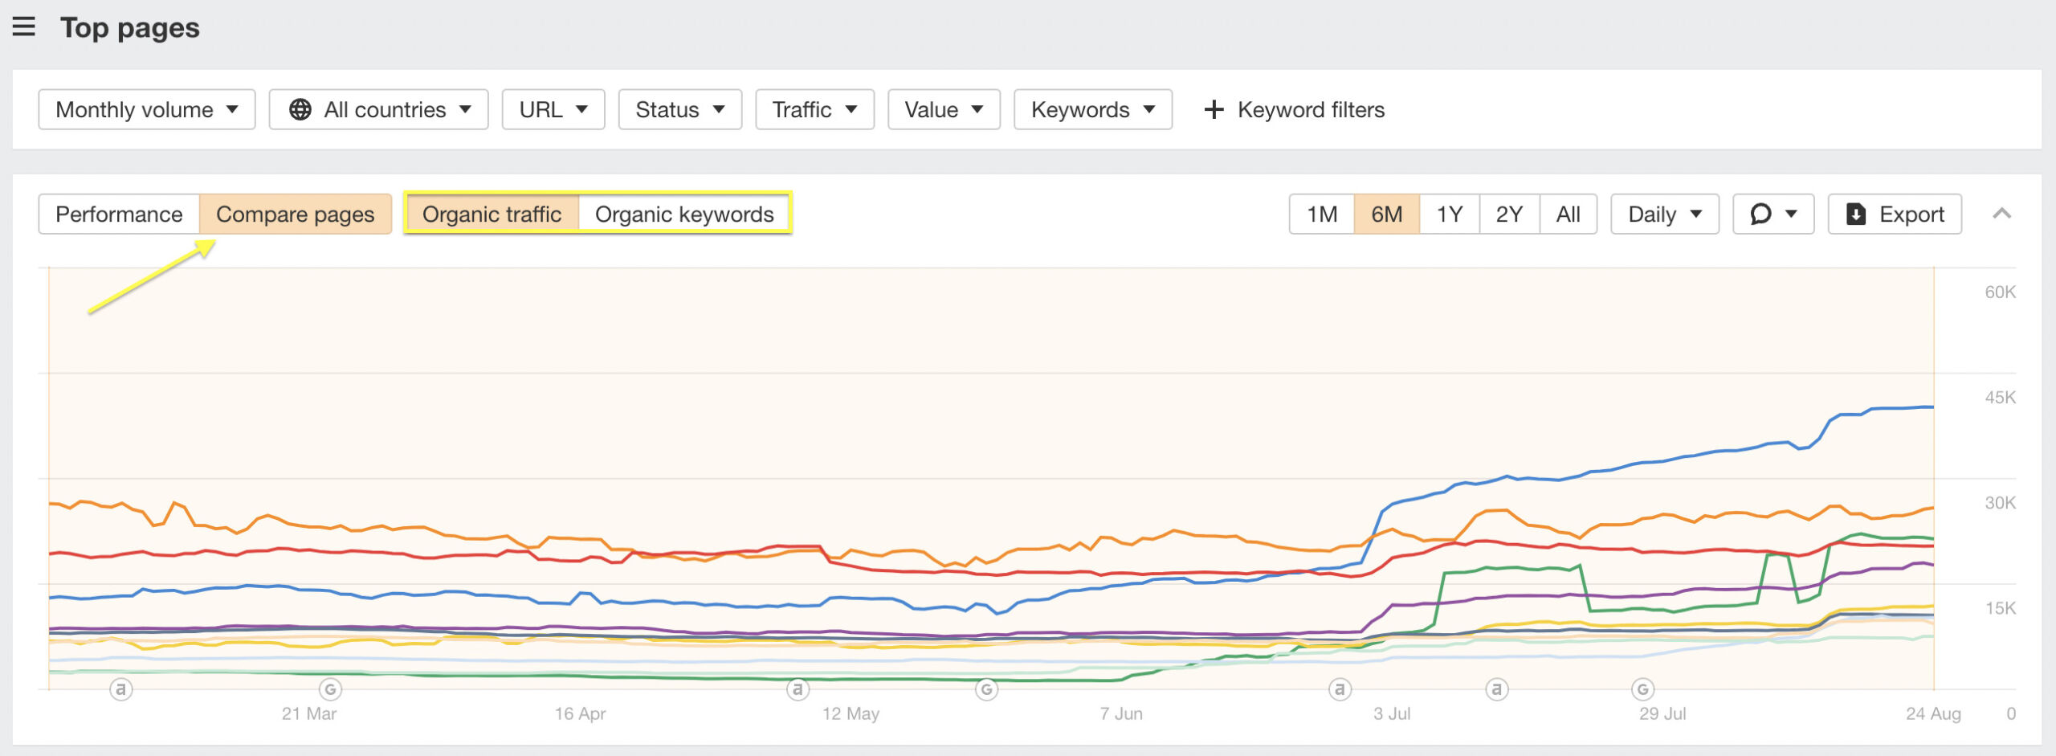
Task: Collapse the chart with the chevron
Action: pyautogui.click(x=2001, y=214)
